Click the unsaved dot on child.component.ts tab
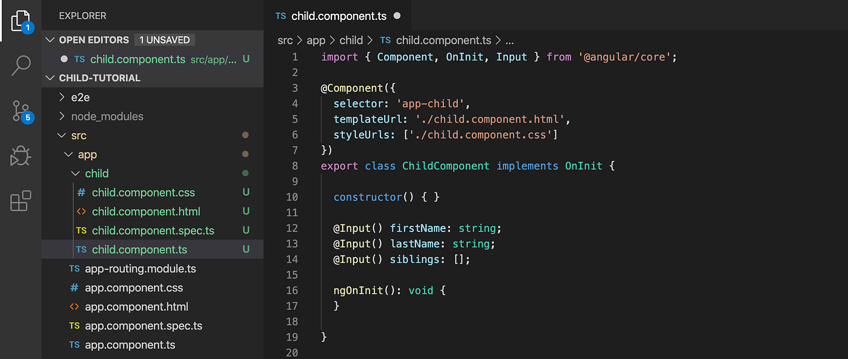 [x=397, y=16]
